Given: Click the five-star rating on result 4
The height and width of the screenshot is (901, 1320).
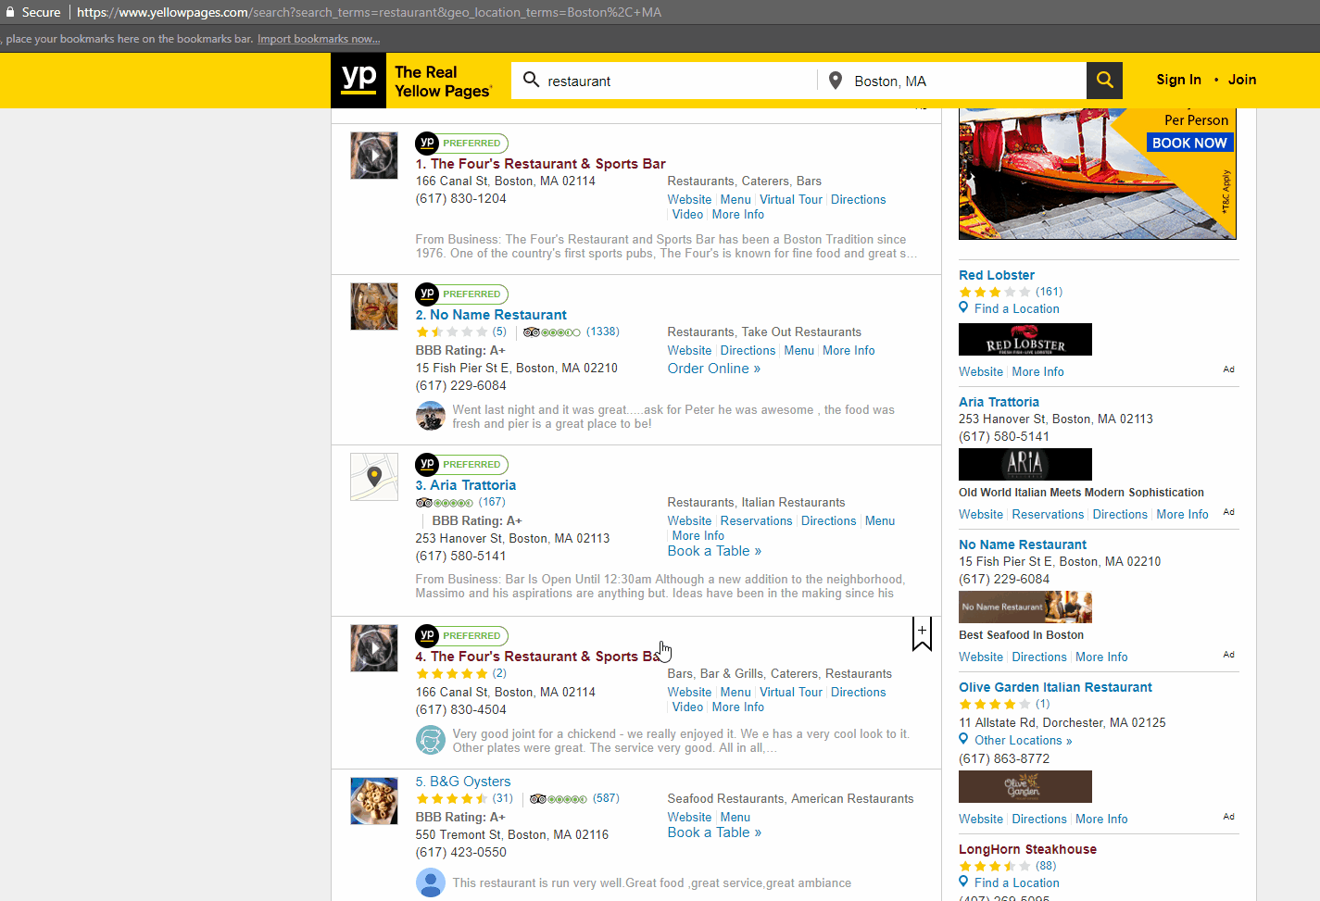Looking at the screenshot, I should pyautogui.click(x=453, y=673).
